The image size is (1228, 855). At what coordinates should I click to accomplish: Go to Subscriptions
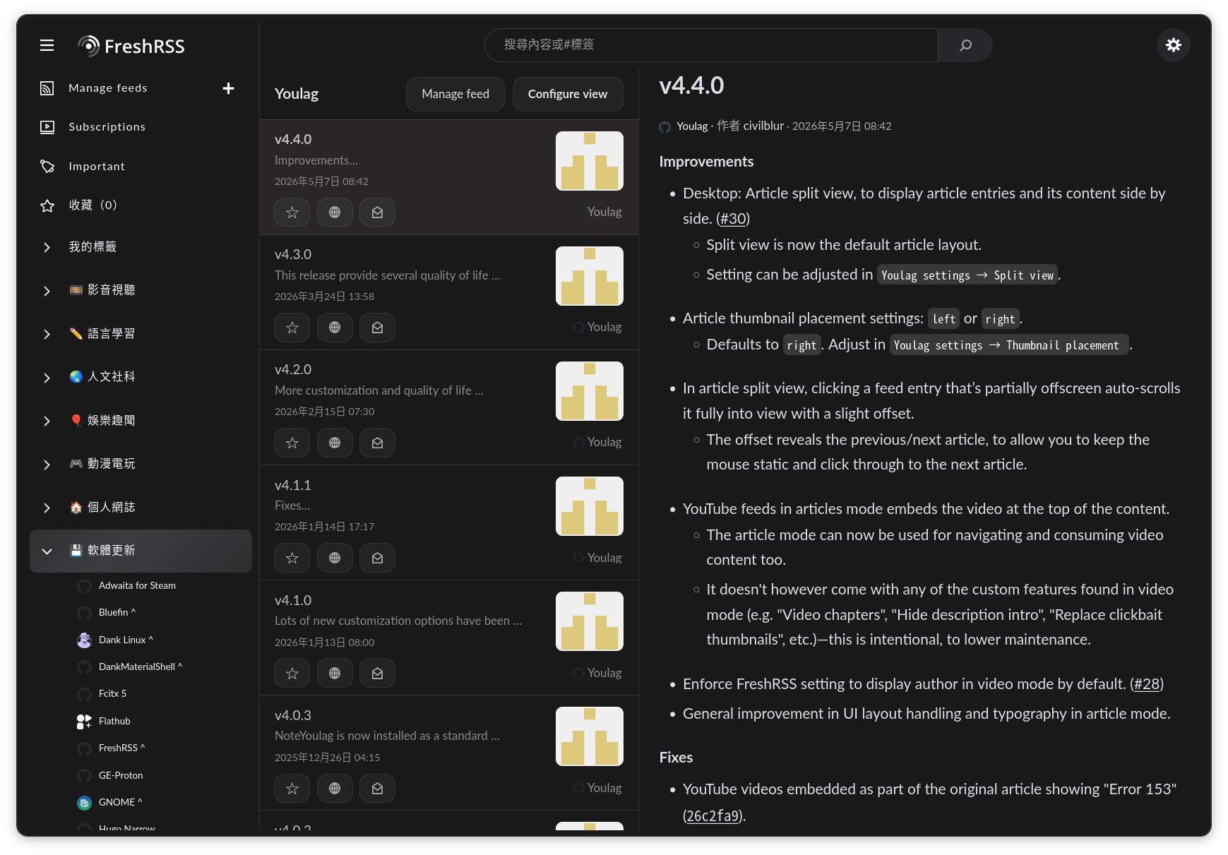[x=107, y=127]
